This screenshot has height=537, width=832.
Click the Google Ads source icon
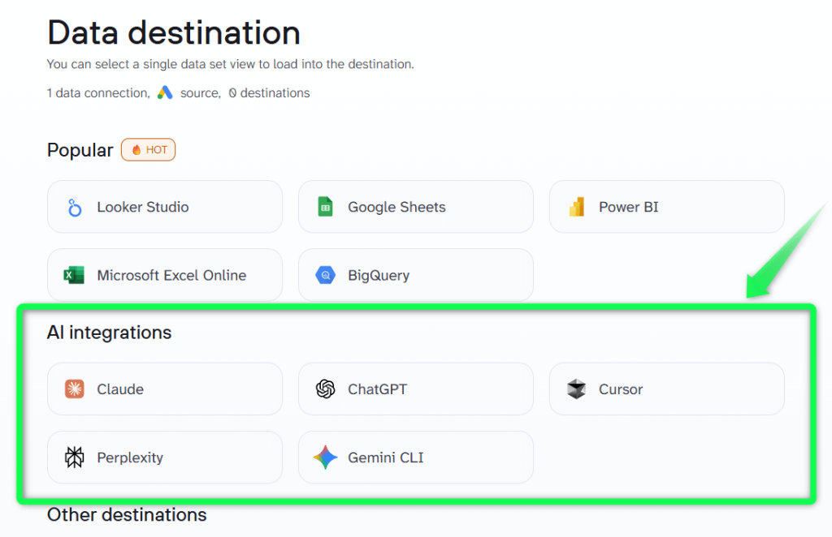[165, 92]
